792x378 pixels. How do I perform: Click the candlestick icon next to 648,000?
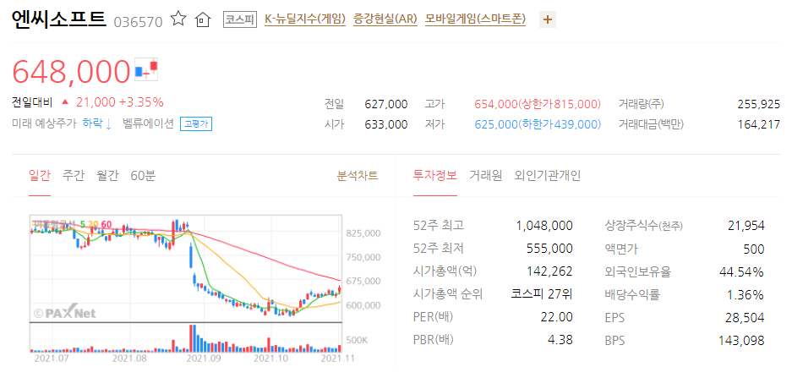pos(146,69)
